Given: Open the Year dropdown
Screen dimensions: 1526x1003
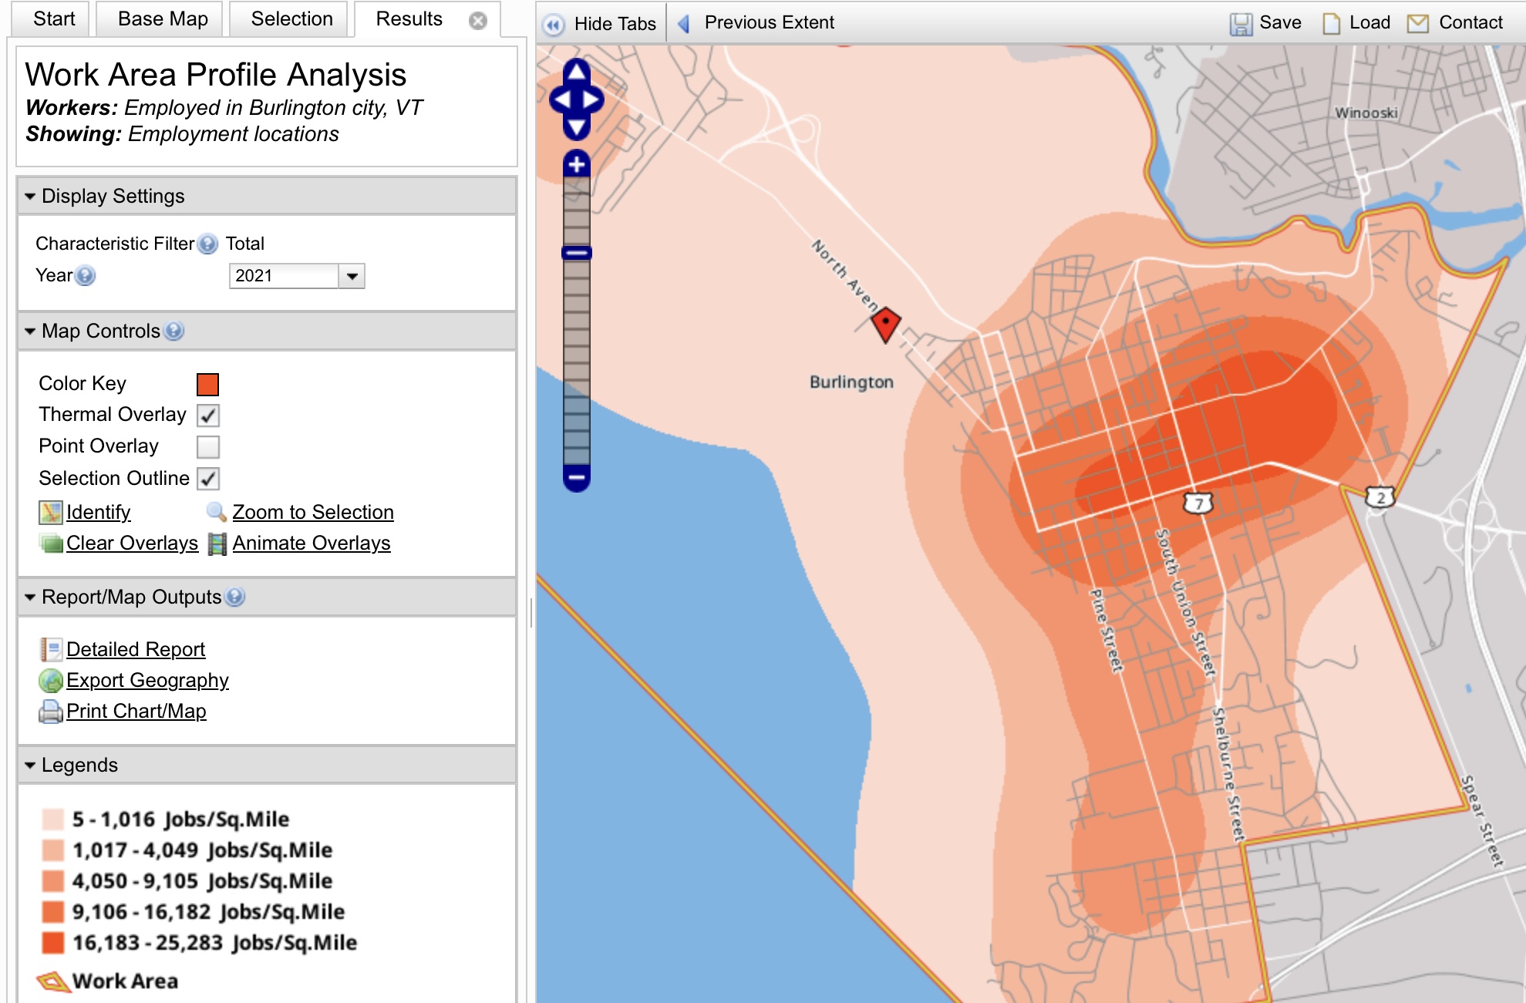Looking at the screenshot, I should [x=352, y=276].
